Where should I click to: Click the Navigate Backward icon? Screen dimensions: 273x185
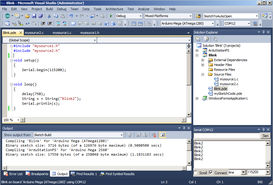(x=92, y=16)
